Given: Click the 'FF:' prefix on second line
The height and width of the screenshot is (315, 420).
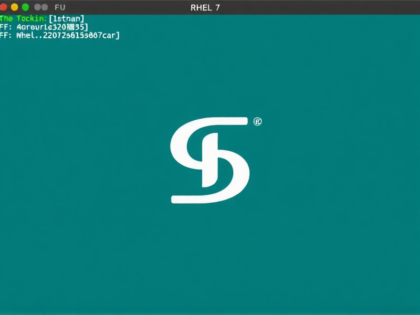Looking at the screenshot, I should tap(5, 27).
